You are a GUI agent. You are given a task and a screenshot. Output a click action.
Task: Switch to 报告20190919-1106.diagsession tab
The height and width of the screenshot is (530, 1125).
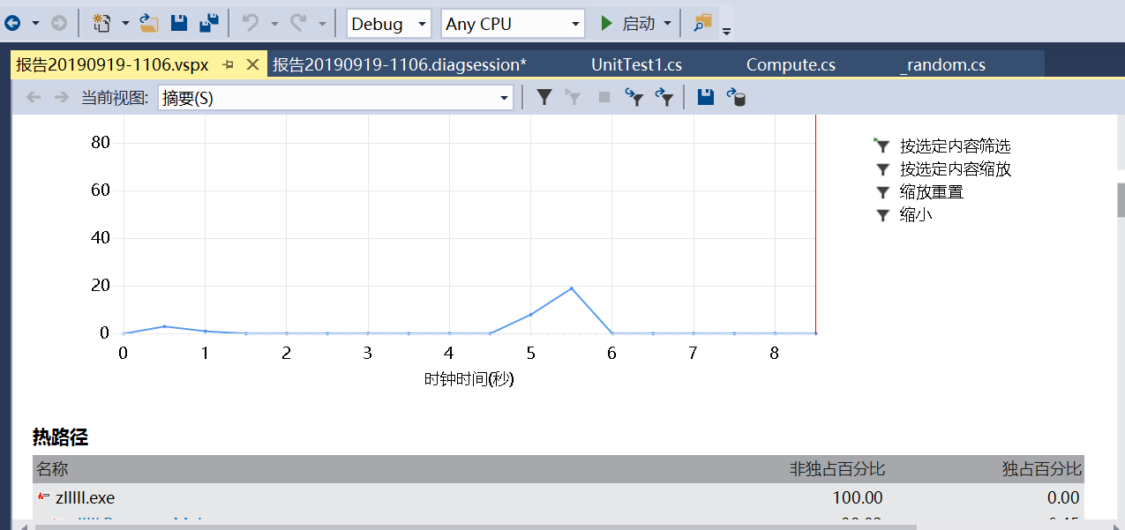click(x=400, y=64)
